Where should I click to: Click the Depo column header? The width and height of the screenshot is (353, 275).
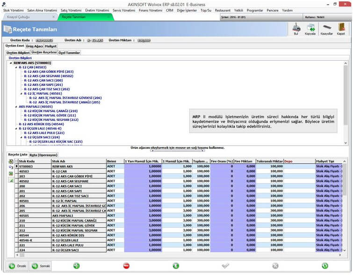299,161
